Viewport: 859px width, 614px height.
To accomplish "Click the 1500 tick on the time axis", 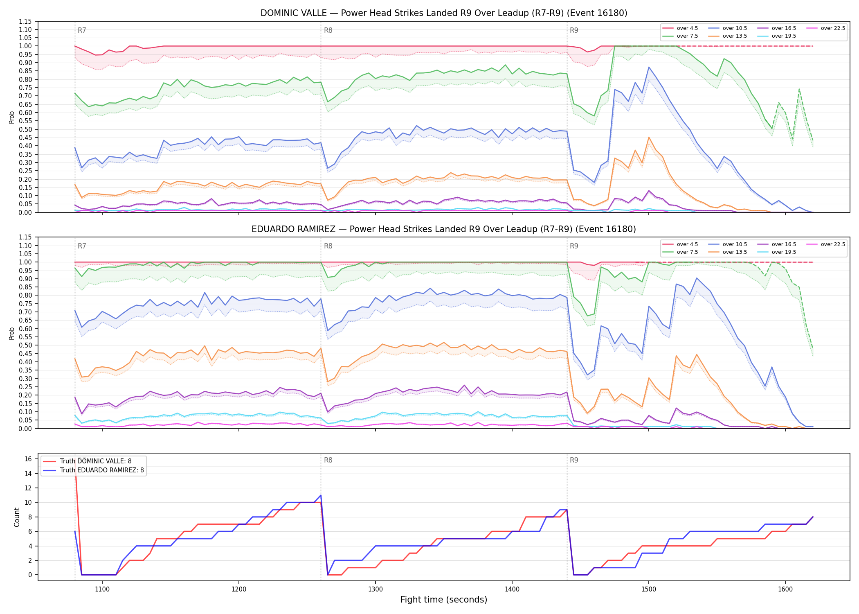I will tap(649, 589).
